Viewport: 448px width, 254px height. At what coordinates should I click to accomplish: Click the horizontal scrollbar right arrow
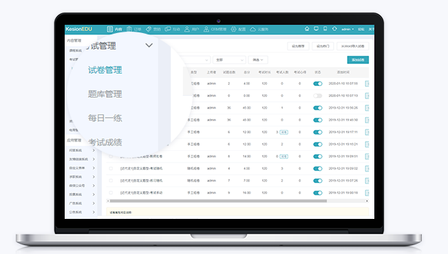tap(367, 201)
